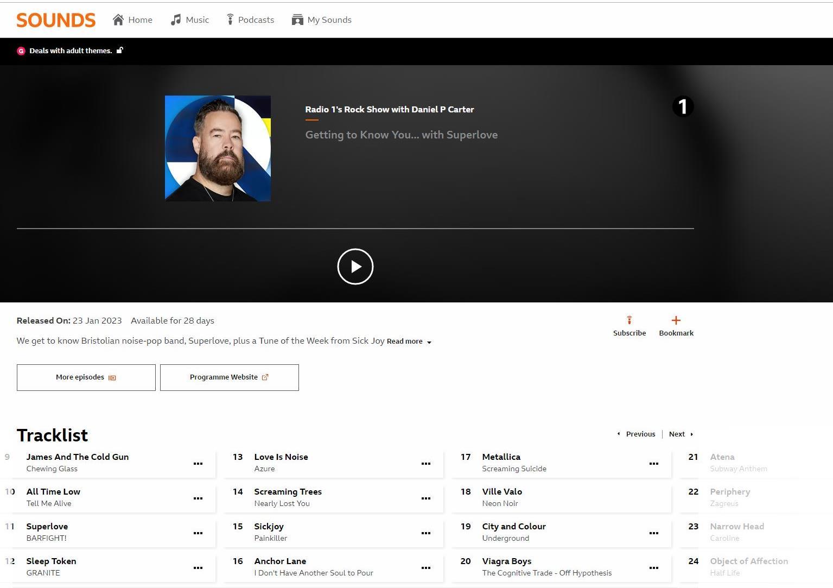Select artist 'Sleep Token' in tracklist
Screen dimensions: 833x588
click(52, 561)
